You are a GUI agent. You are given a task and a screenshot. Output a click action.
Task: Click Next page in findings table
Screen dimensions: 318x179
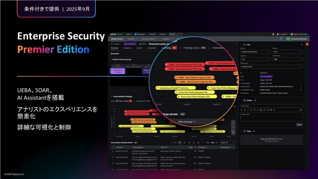click(x=214, y=142)
